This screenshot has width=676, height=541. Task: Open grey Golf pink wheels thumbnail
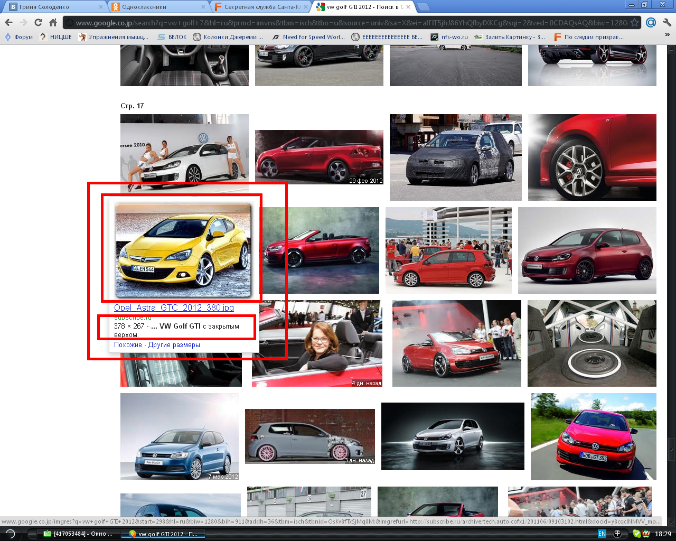tap(310, 436)
